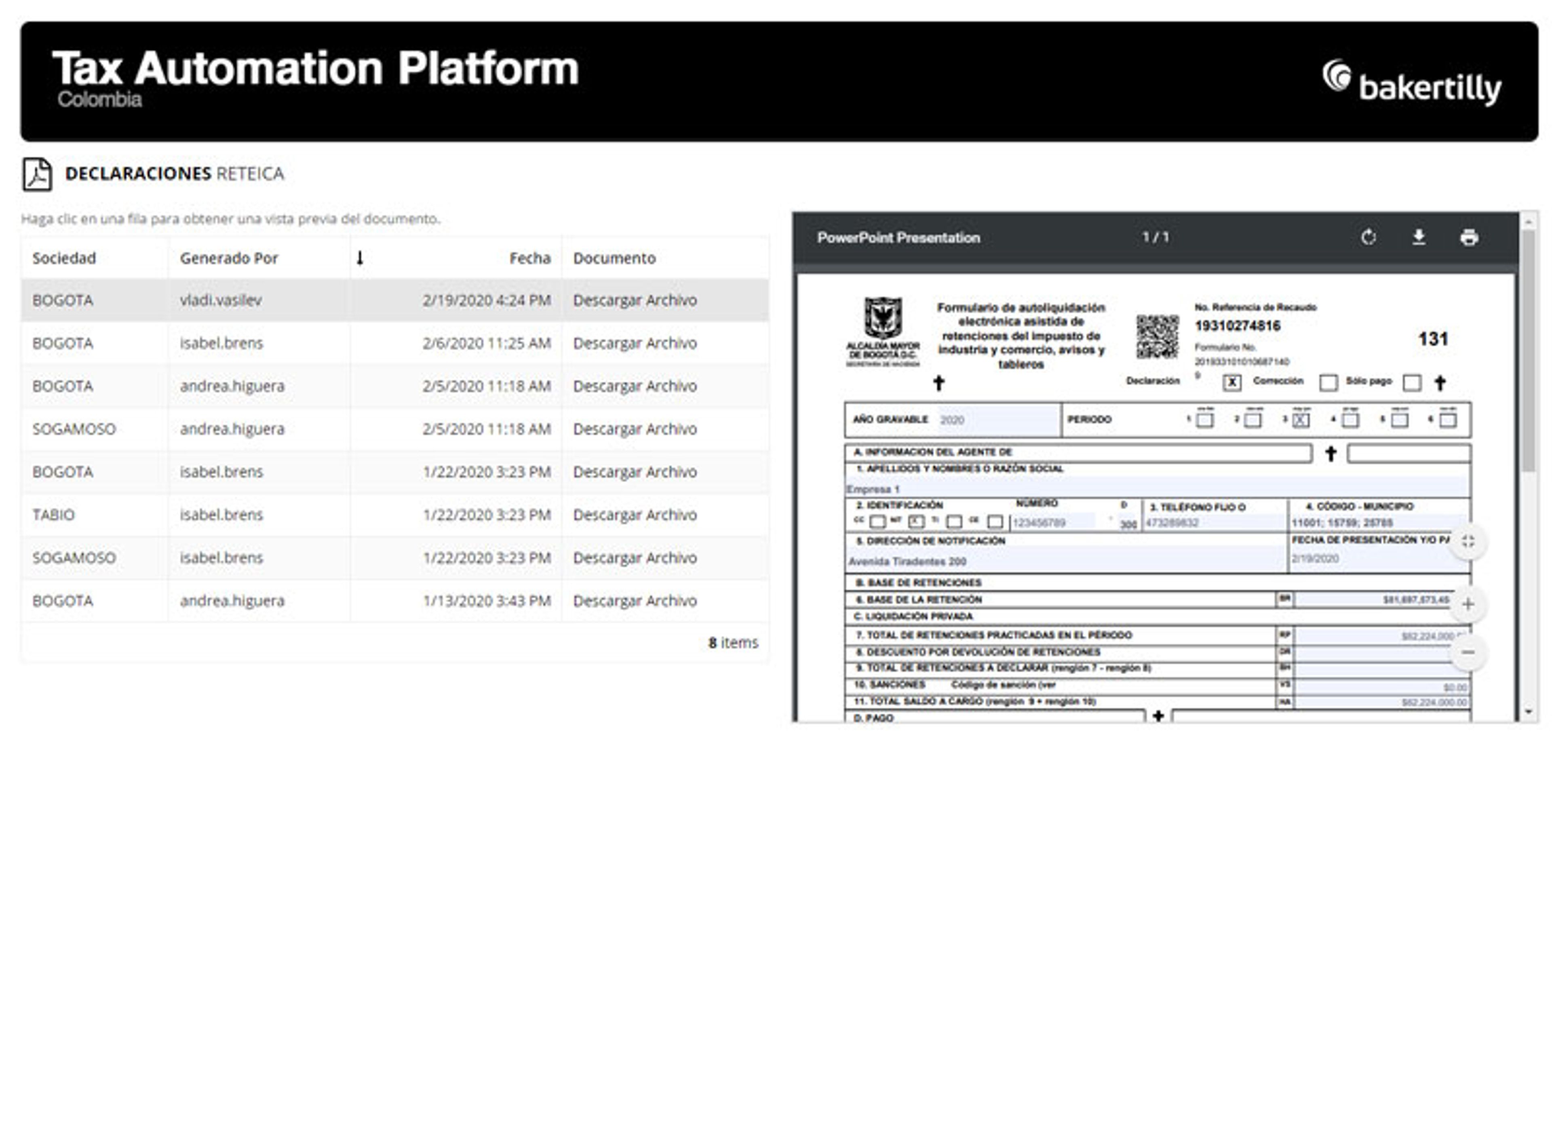Download the file dated 2/6/2020 11:25 AM
Image resolution: width=1552 pixels, height=1131 pixels.
(635, 343)
